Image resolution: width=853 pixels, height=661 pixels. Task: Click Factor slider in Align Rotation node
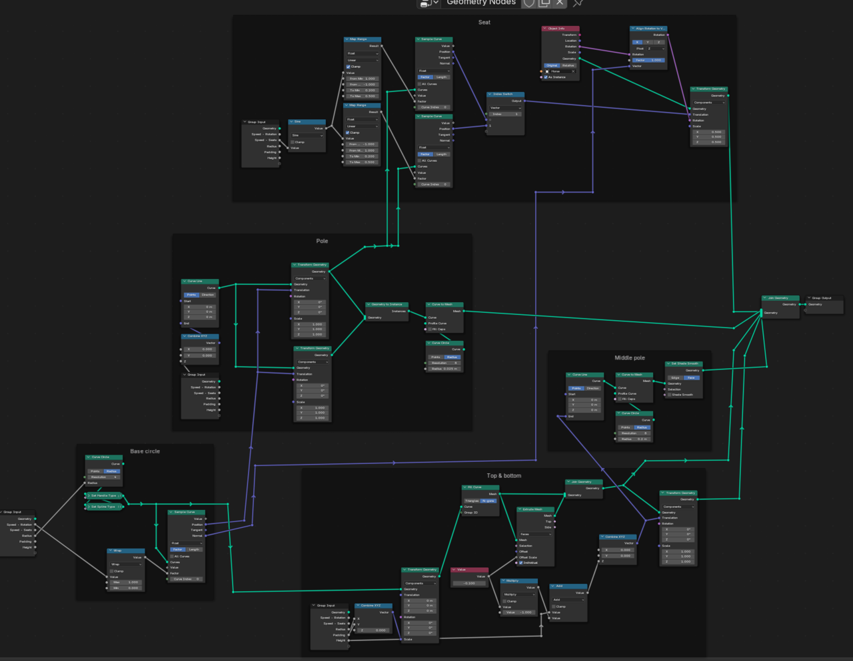(648, 60)
